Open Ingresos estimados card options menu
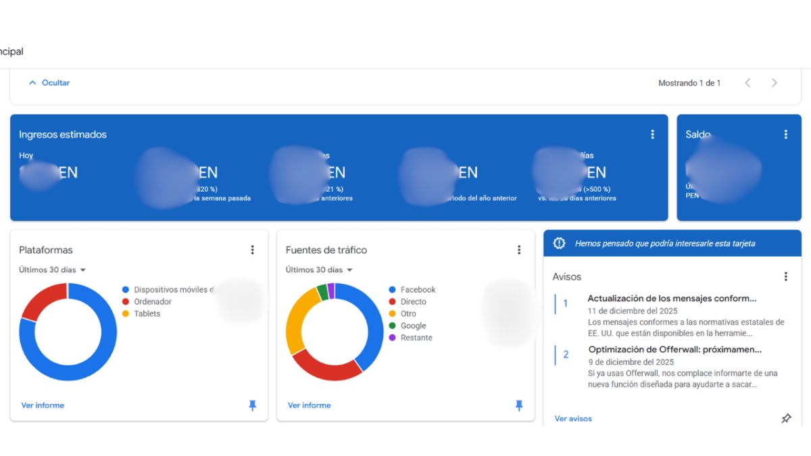 (x=652, y=134)
